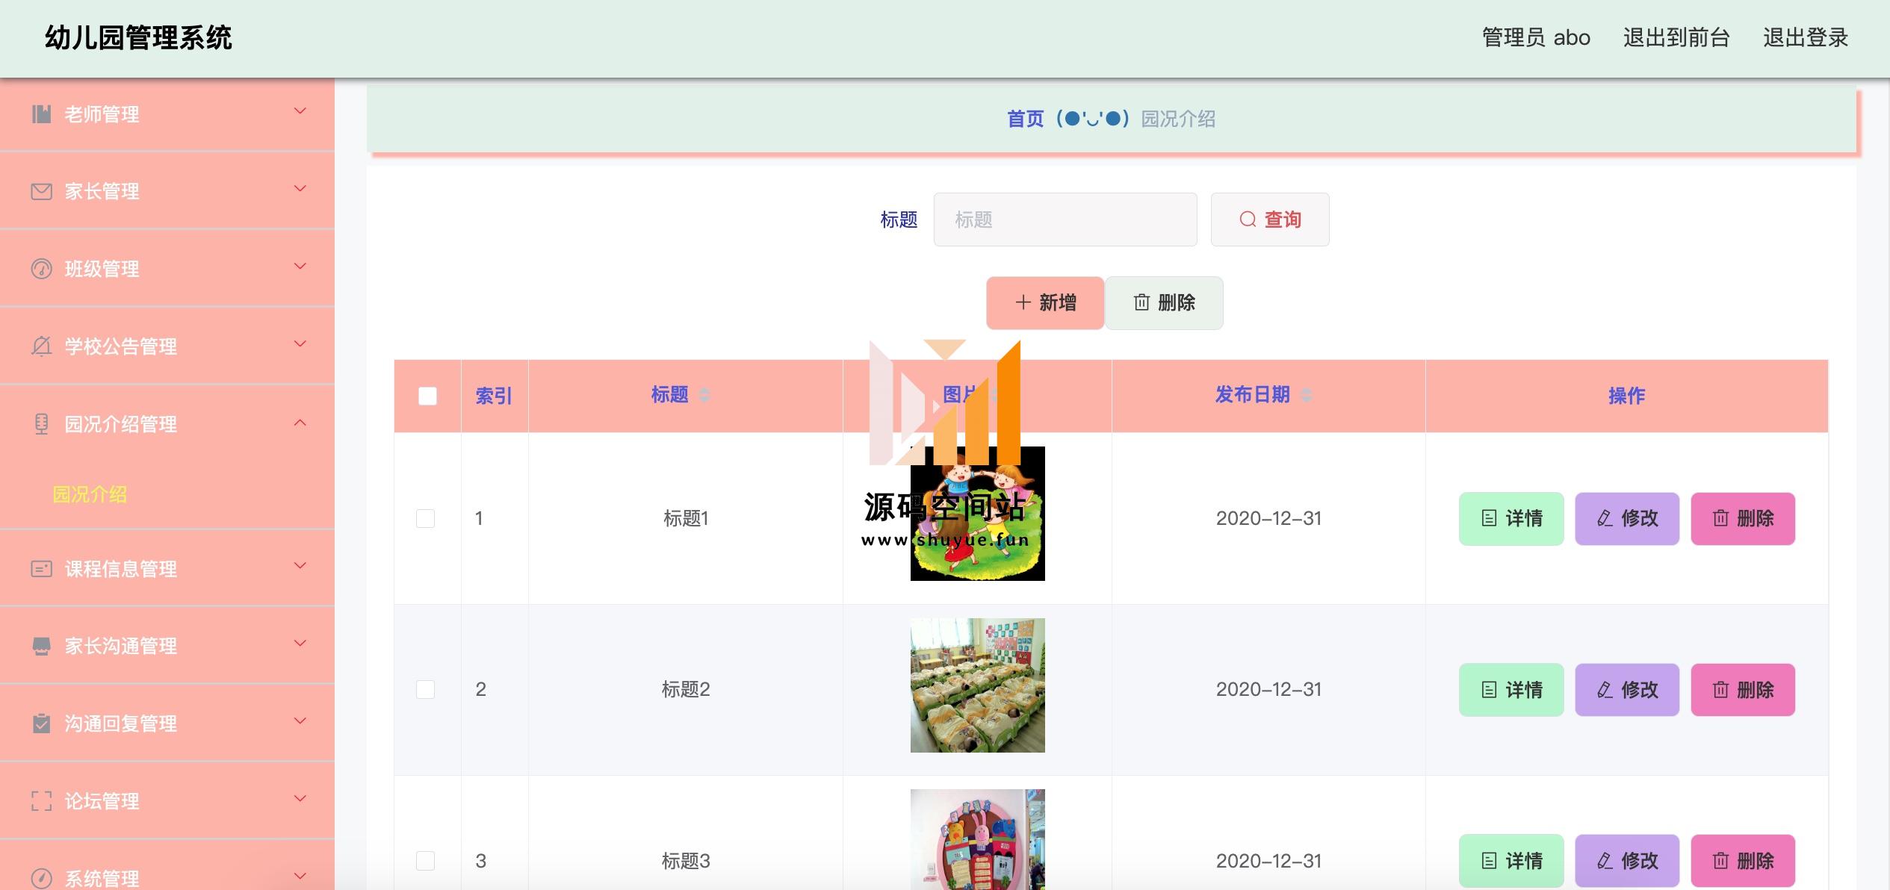Click the gauge icon beside 班级管理
The height and width of the screenshot is (890, 1890).
[42, 269]
